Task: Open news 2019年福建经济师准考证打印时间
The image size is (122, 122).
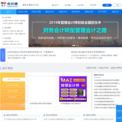Action: pyautogui.click(x=105, y=86)
